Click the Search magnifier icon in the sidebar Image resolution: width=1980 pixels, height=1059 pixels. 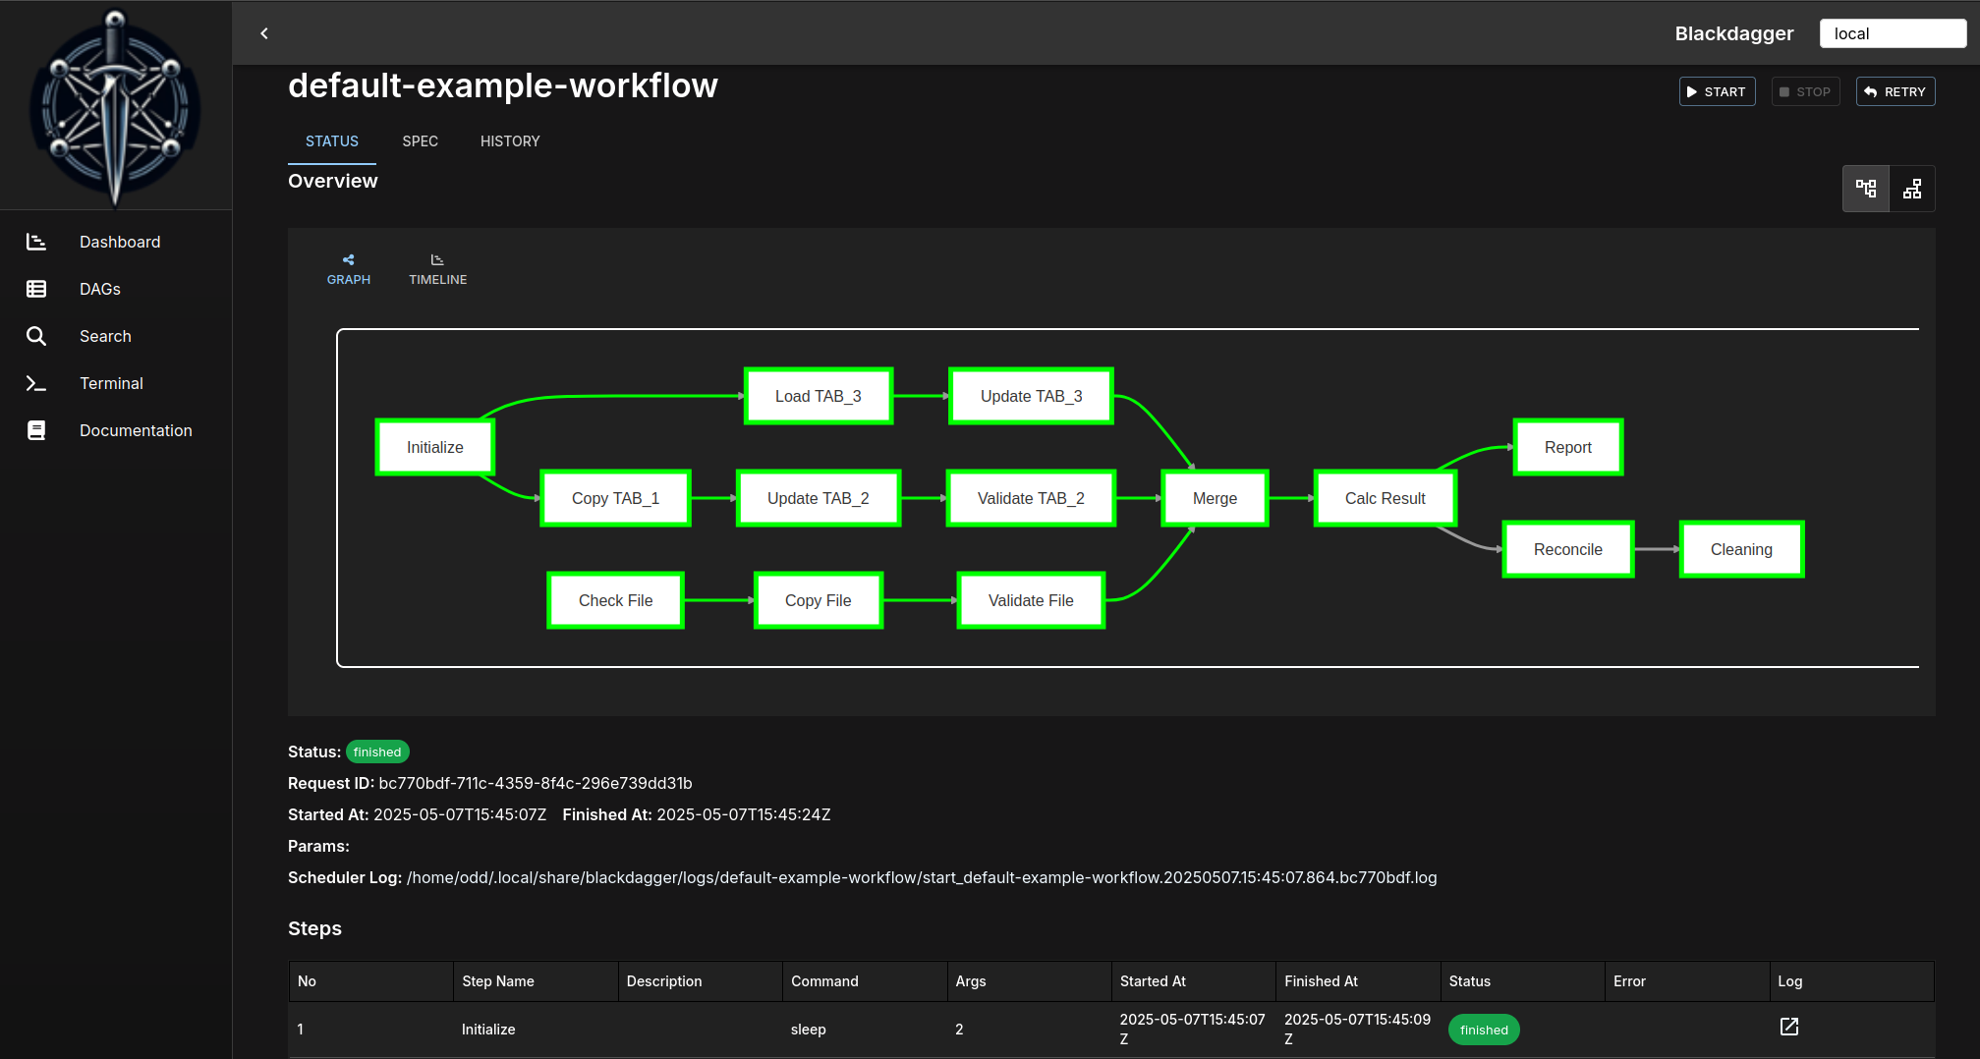pos(36,336)
